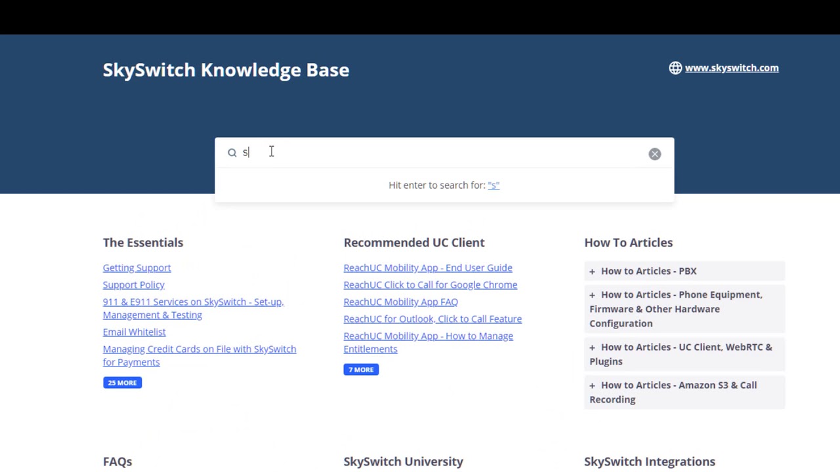Show 25 MORE Essentials articles
The height and width of the screenshot is (472, 840).
click(122, 383)
